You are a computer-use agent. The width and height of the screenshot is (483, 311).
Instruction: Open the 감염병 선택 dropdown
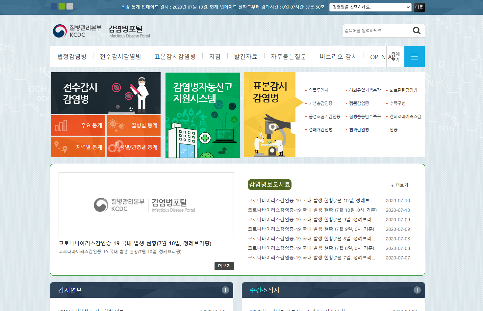pos(370,7)
